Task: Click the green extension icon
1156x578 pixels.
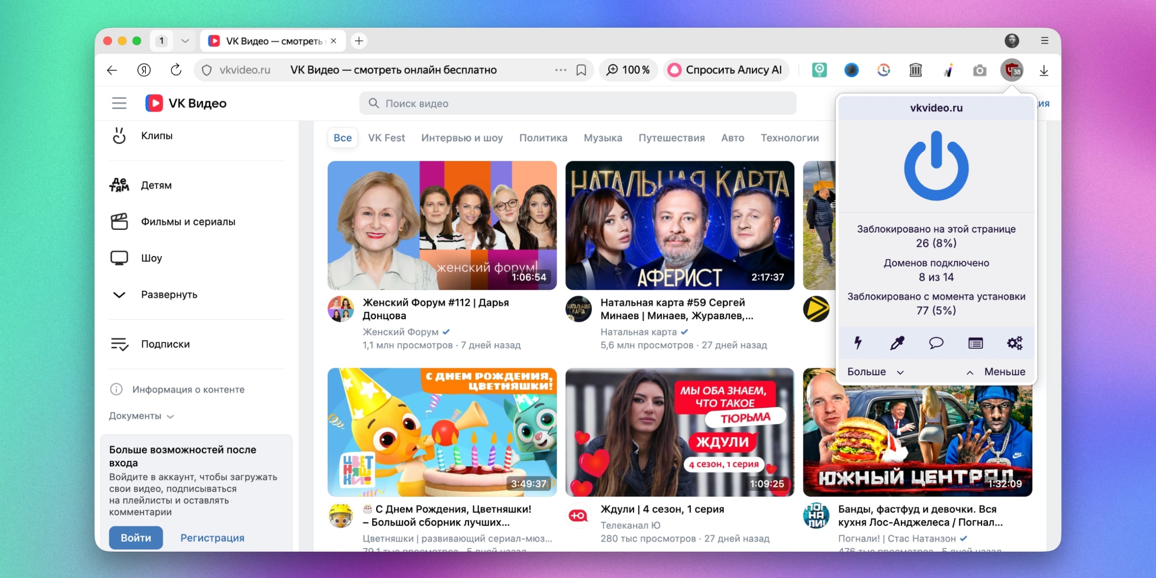Action: (819, 70)
